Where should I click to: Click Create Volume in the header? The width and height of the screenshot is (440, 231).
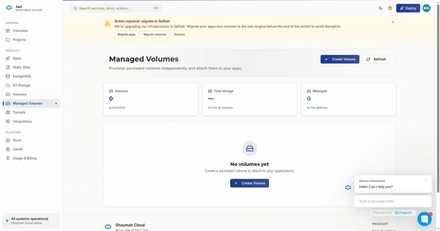pyautogui.click(x=340, y=59)
